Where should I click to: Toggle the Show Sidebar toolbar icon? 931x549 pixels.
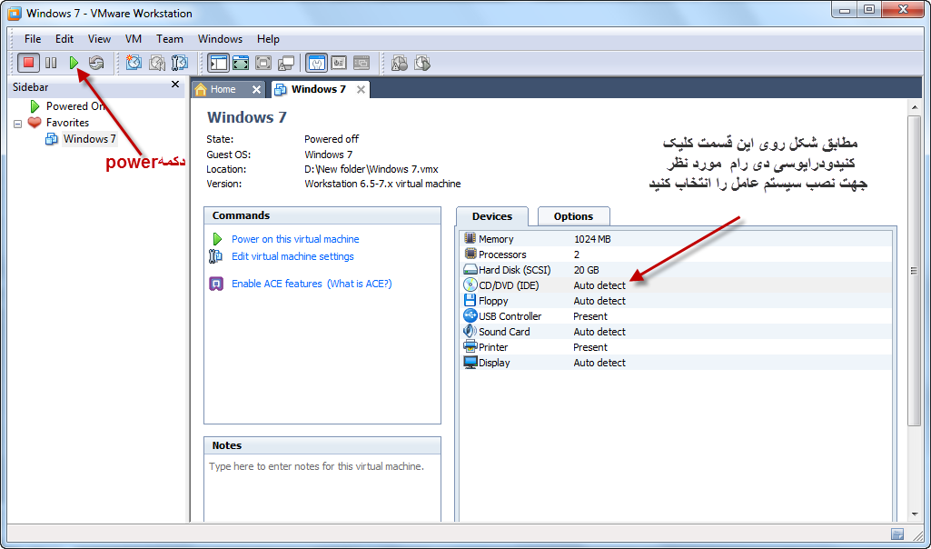[219, 63]
